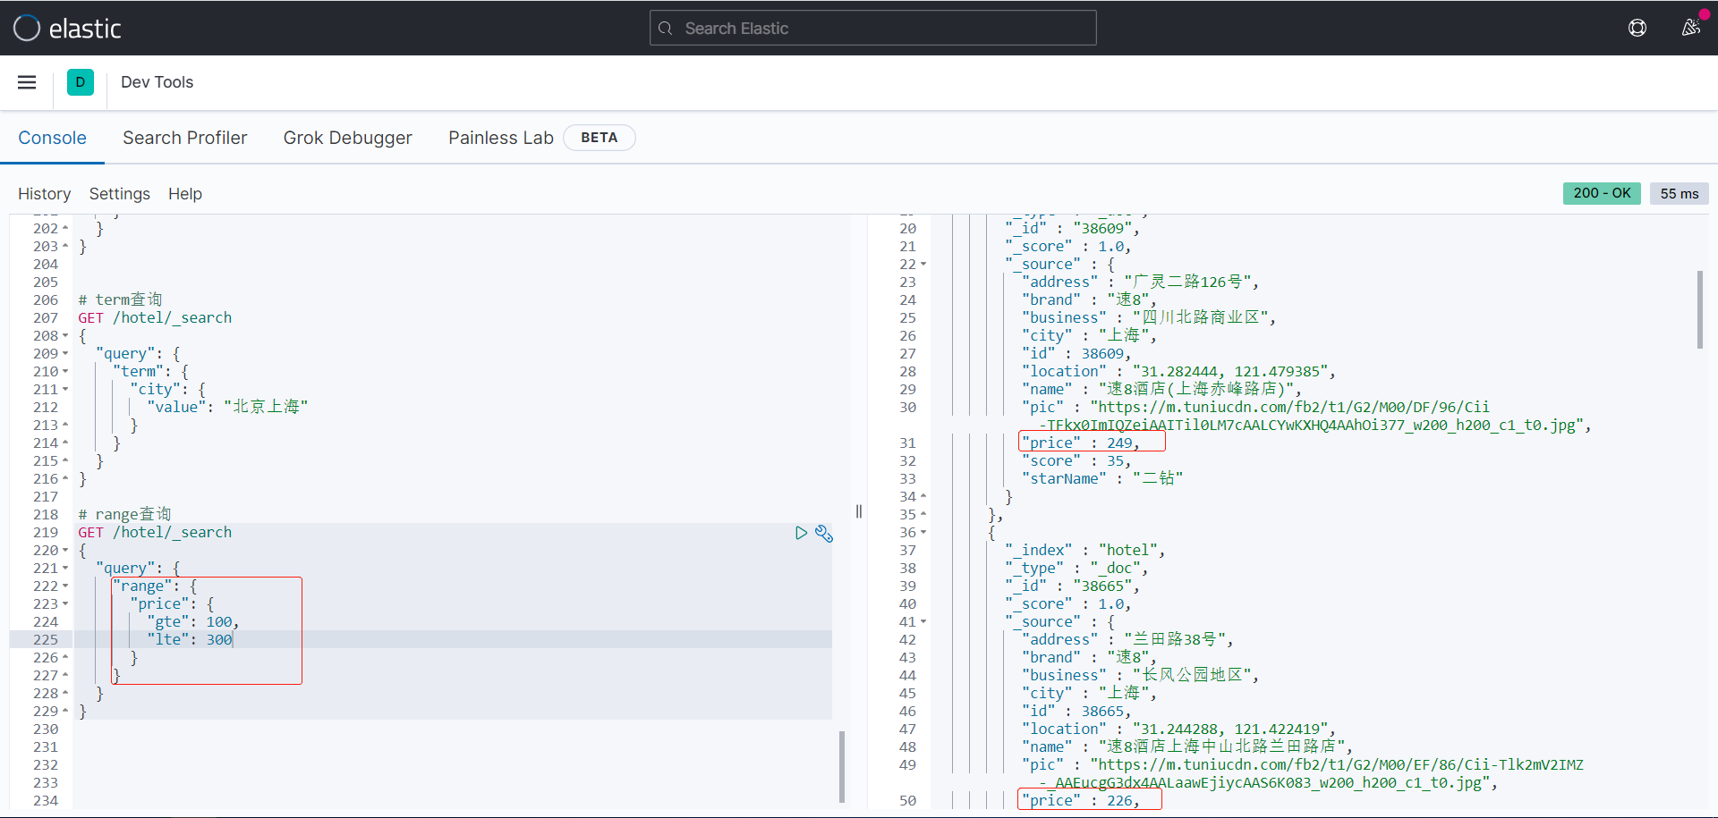Open the hamburger navigation menu
The height and width of the screenshot is (818, 1718).
(x=27, y=82)
